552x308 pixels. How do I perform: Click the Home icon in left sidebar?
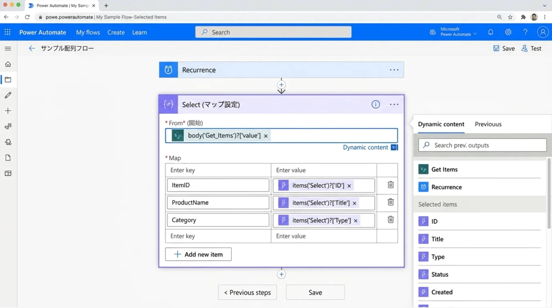8,64
